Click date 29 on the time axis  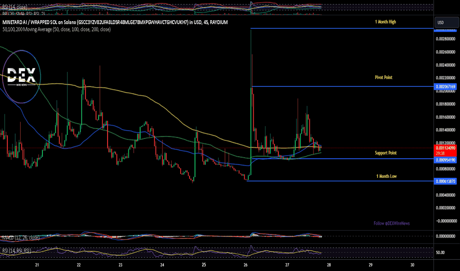(371, 265)
